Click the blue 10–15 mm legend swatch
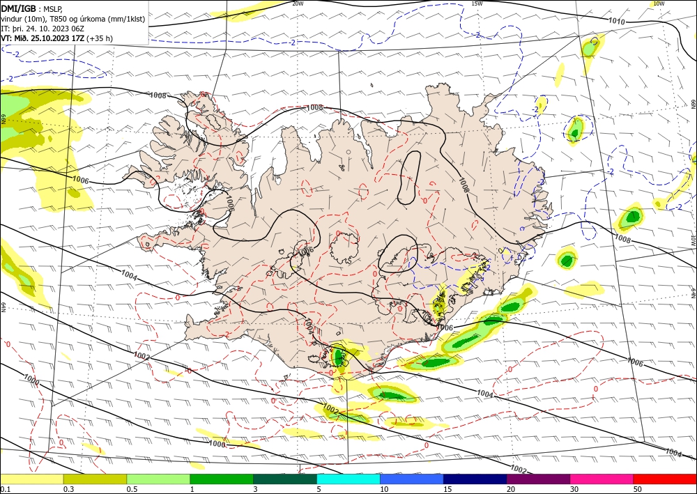697x494 pixels. click(412, 479)
